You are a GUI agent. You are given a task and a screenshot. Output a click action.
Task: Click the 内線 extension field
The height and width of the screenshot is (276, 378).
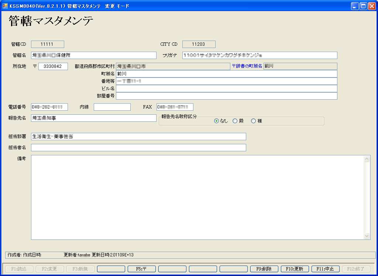112,107
